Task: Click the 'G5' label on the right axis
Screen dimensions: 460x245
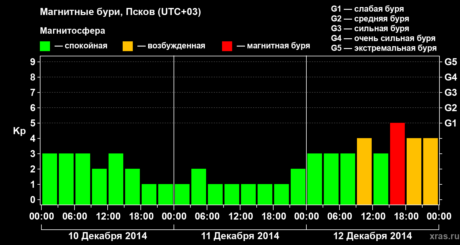Action: (x=450, y=62)
